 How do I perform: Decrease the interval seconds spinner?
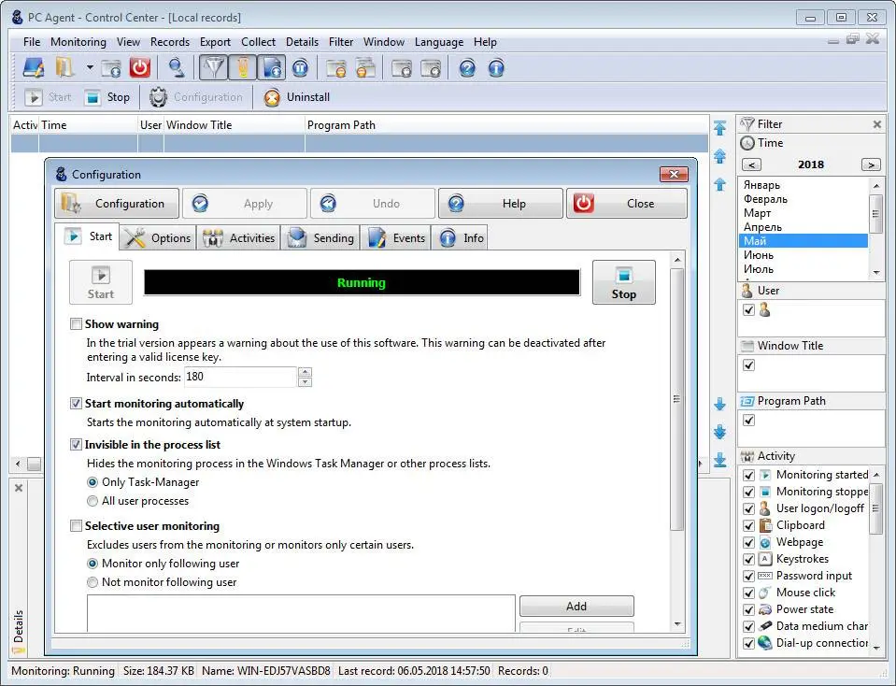(x=306, y=382)
